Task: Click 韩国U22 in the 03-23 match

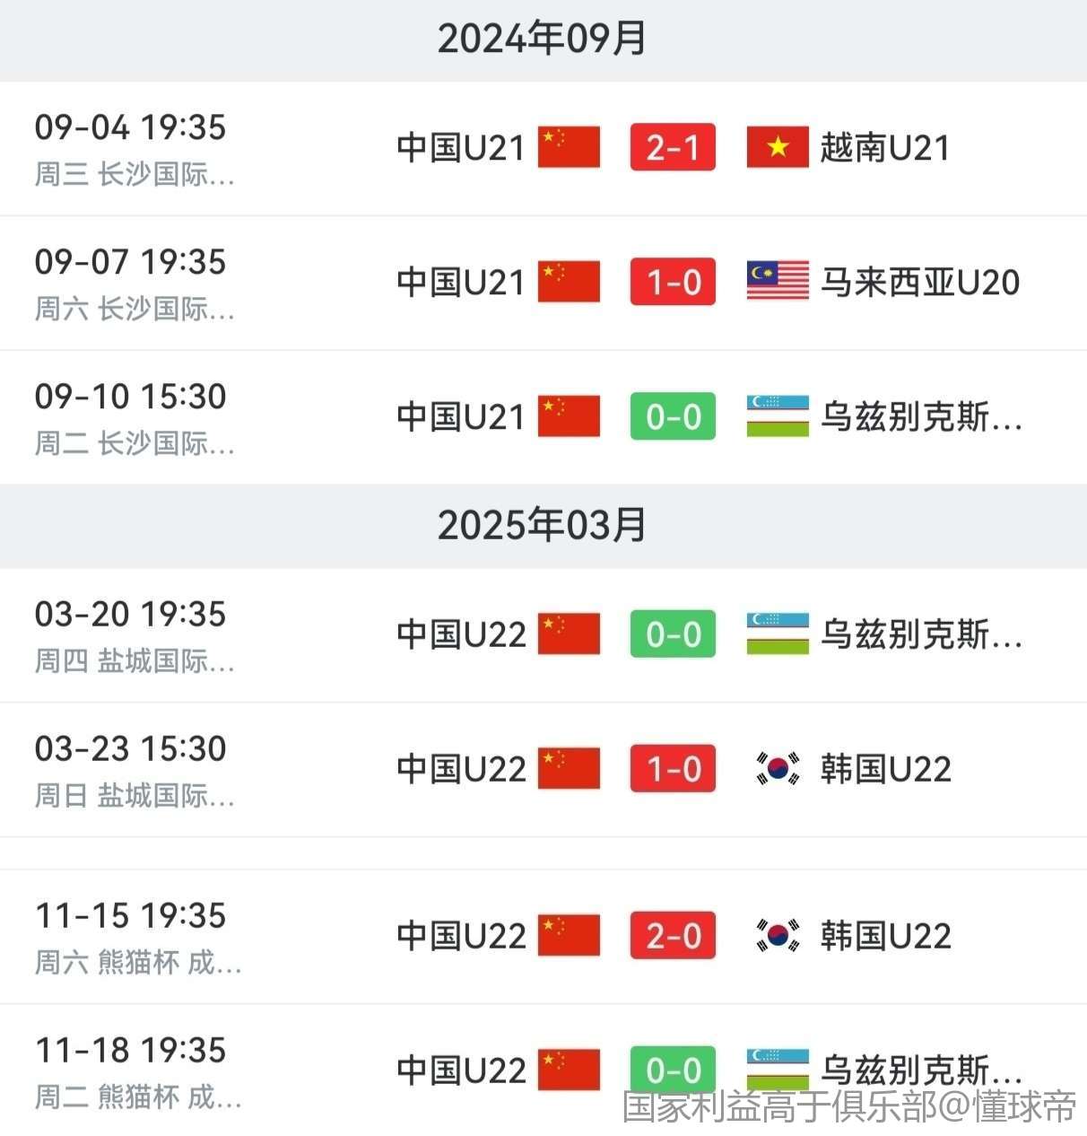Action: coord(885,769)
